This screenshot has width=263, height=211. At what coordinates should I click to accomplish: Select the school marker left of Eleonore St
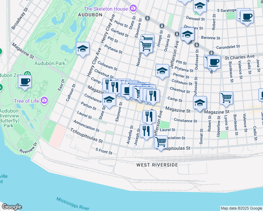[x=109, y=100]
